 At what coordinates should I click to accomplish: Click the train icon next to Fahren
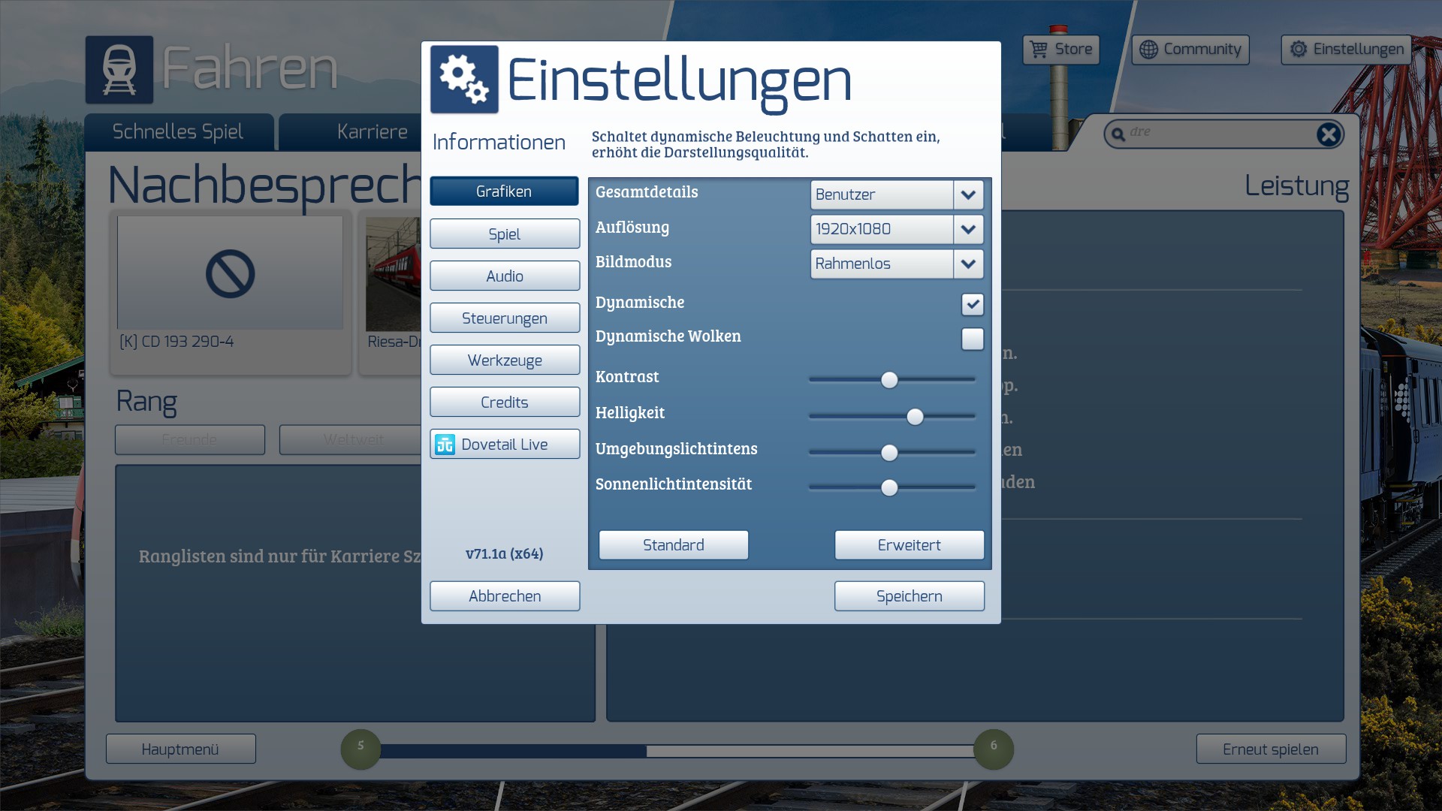(119, 69)
